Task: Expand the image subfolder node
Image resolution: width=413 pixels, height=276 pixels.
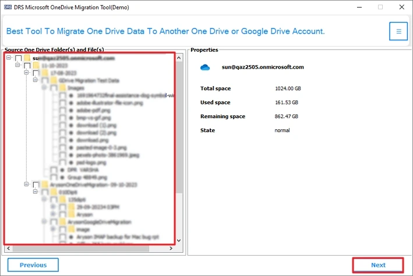Action: pos(53,229)
